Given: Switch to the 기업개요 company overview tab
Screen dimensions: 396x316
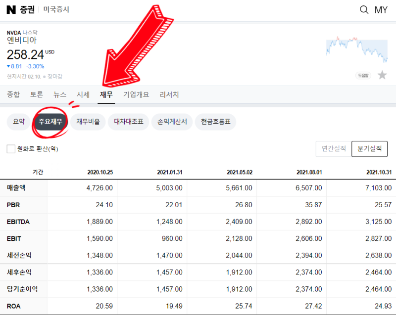Looking at the screenshot, I should [x=136, y=94].
